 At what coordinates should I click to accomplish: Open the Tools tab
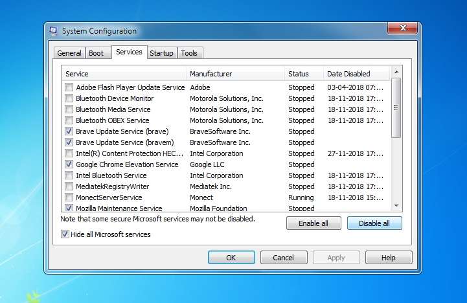click(189, 53)
